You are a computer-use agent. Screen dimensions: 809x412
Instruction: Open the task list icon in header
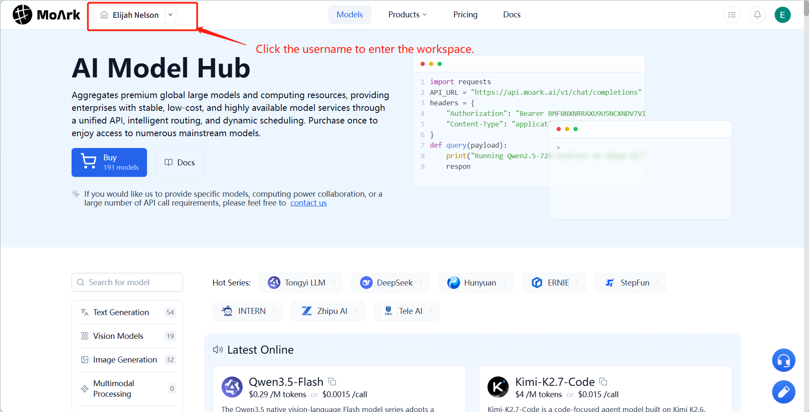click(x=732, y=15)
